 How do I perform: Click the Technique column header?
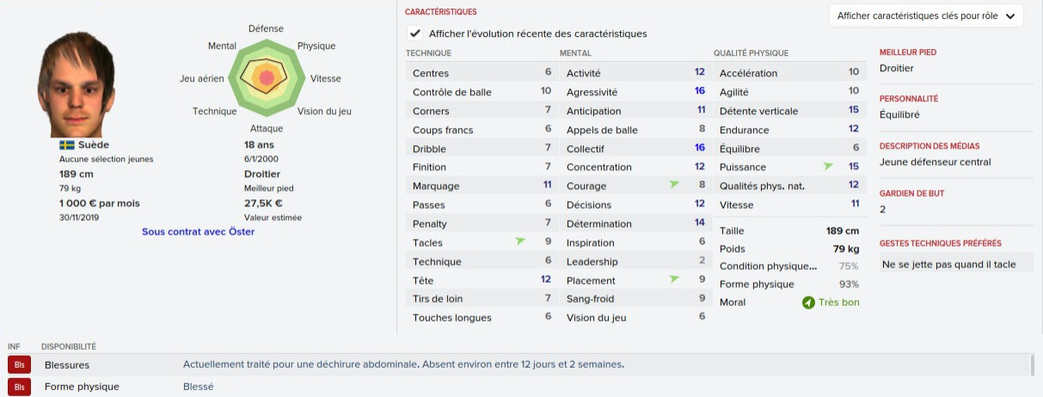[428, 53]
